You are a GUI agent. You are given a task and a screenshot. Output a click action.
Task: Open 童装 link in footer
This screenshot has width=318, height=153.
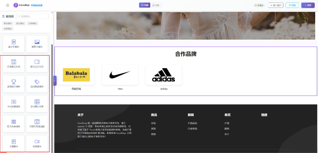pyautogui.click(x=153, y=134)
